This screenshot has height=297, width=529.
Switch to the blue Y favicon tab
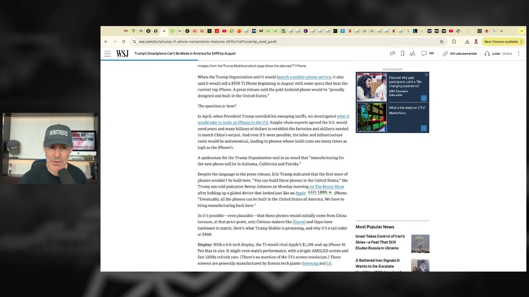pos(343,31)
